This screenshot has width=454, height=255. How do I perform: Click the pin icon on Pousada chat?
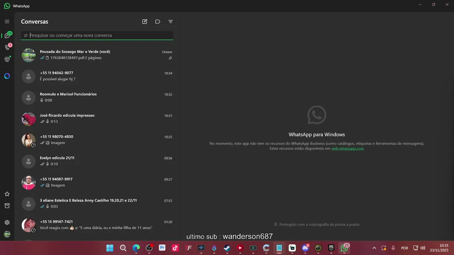tap(170, 58)
